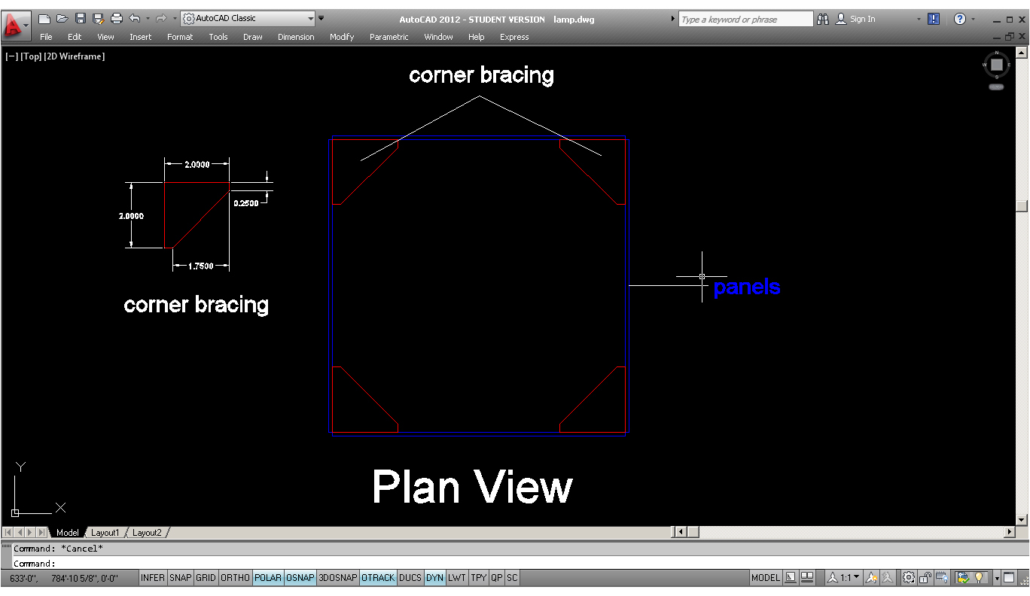This screenshot has height=596, width=1030.
Task: Click the Save As icon
Action: [x=98, y=19]
